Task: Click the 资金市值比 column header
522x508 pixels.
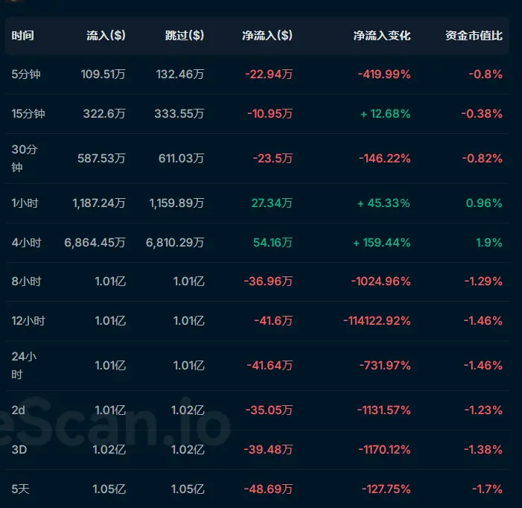Action: click(474, 35)
